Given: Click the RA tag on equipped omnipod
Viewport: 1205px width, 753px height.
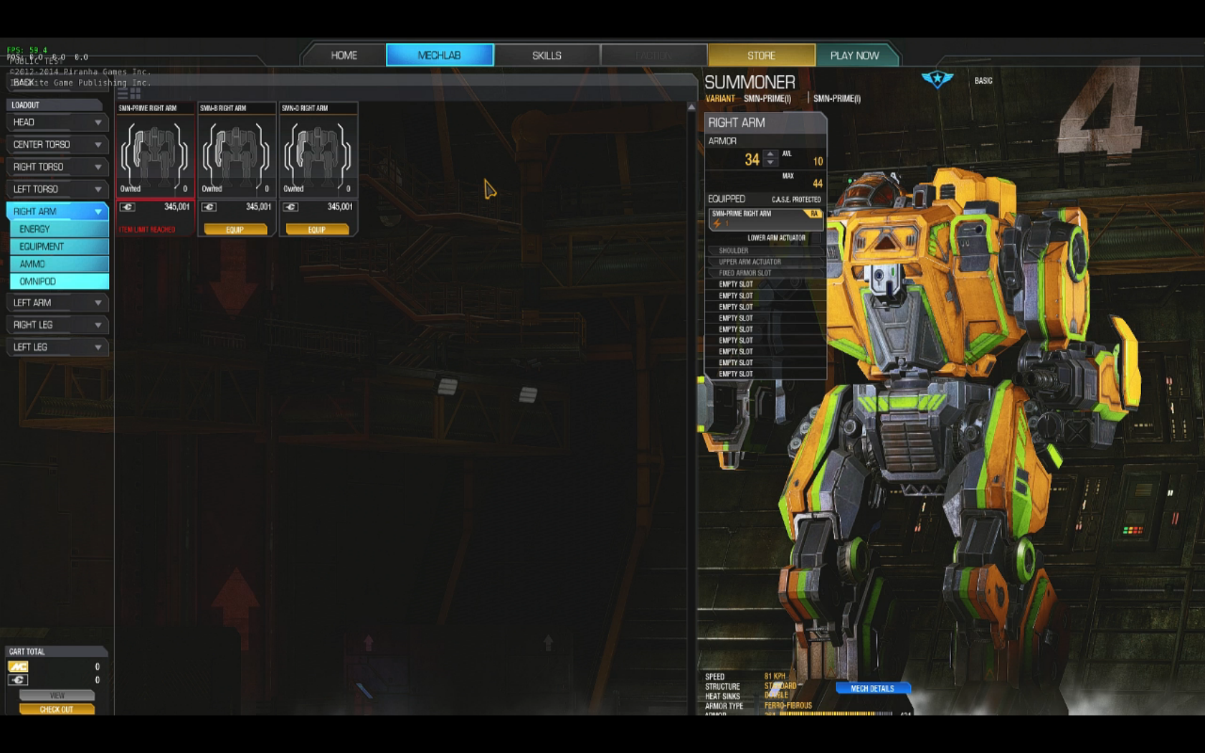Looking at the screenshot, I should pyautogui.click(x=814, y=214).
